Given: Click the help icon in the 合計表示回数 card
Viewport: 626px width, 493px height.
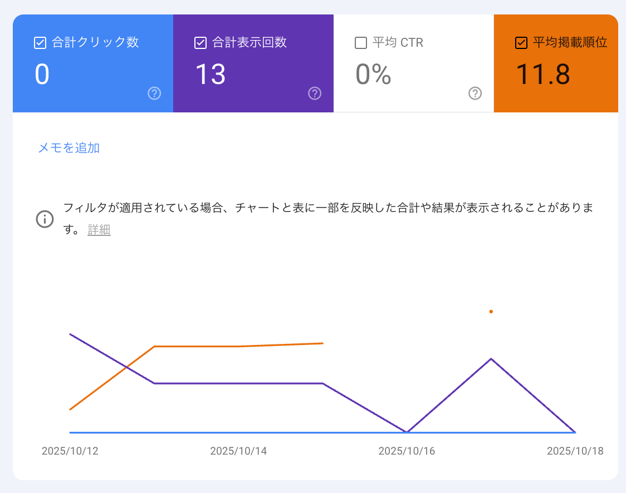Looking at the screenshot, I should point(315,93).
